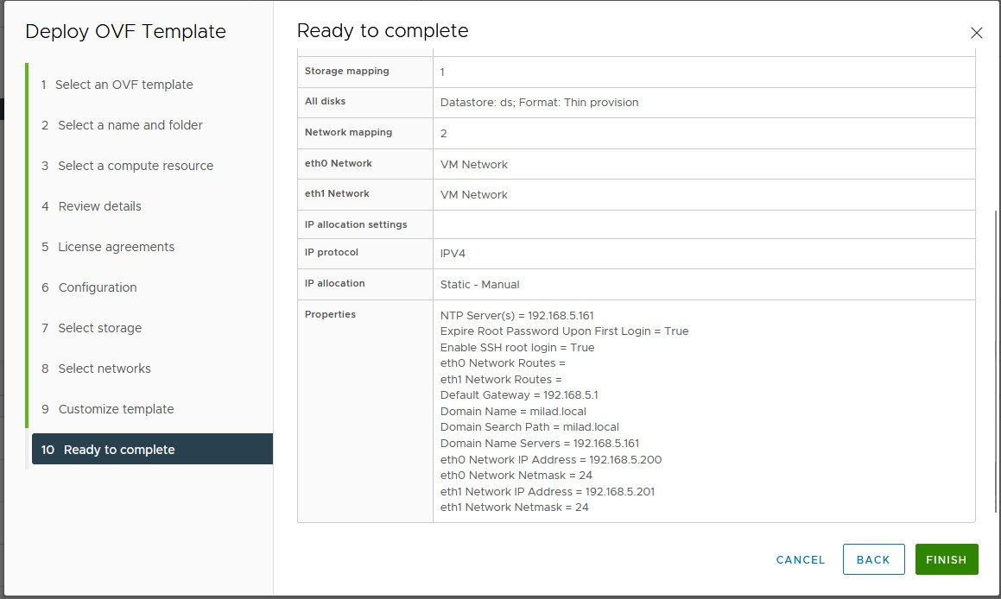Select 'Enable SSH root login = True' line
1001x599 pixels.
coord(517,347)
